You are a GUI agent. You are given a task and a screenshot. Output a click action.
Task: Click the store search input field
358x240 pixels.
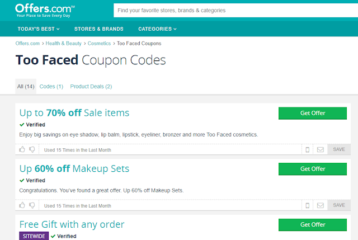click(235, 10)
